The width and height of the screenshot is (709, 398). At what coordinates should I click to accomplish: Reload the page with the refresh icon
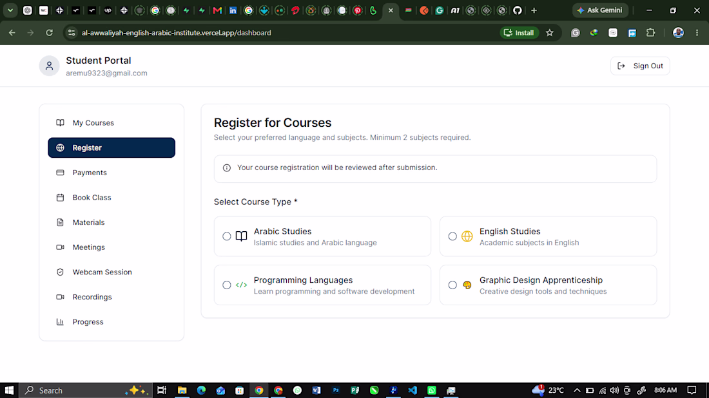pos(49,33)
